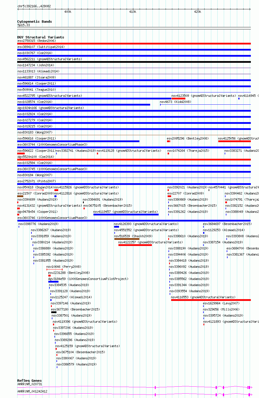Click dgv9478n54 (Cooper2011) label
This screenshot has width=259, height=398.
coord(38,212)
